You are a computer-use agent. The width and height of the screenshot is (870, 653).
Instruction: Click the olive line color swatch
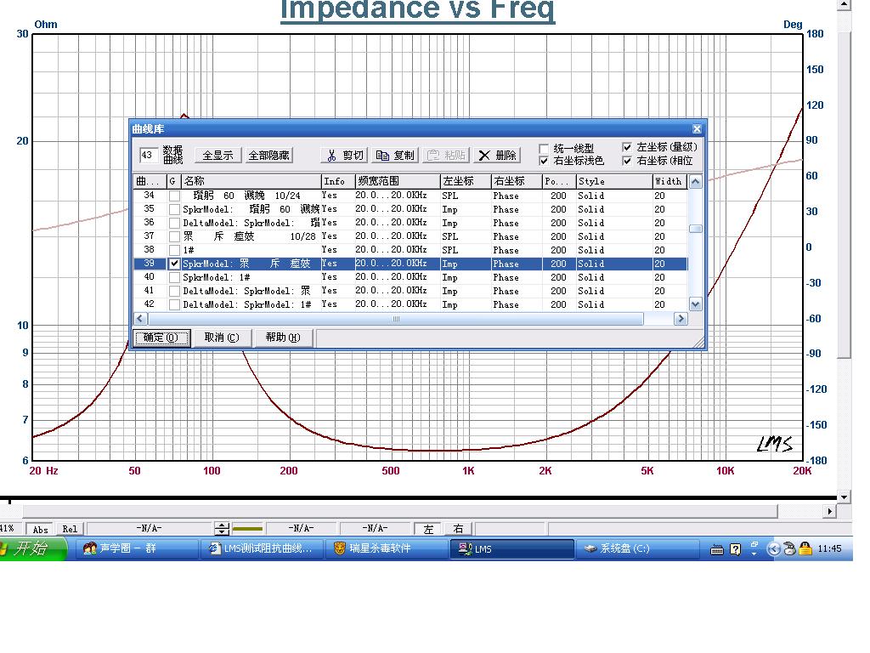pyautogui.click(x=248, y=529)
